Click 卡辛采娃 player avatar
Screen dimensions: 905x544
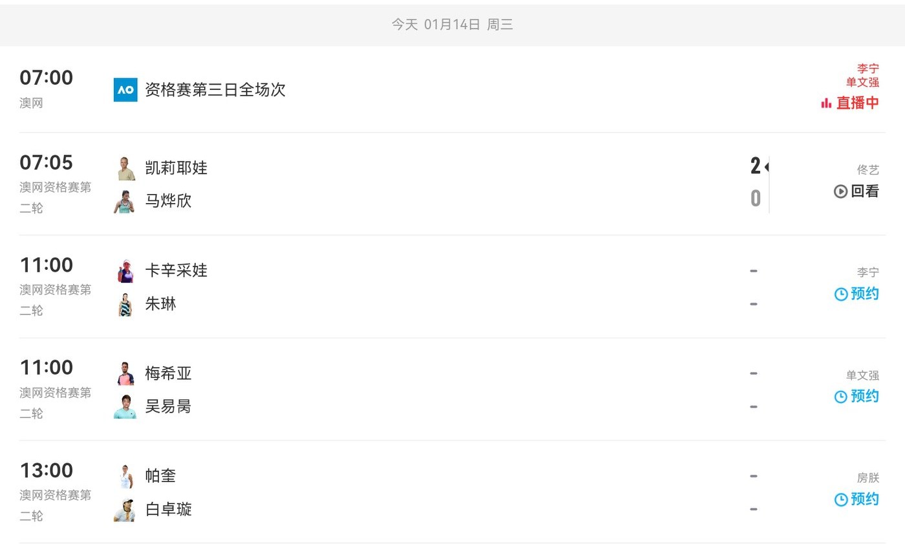point(125,271)
